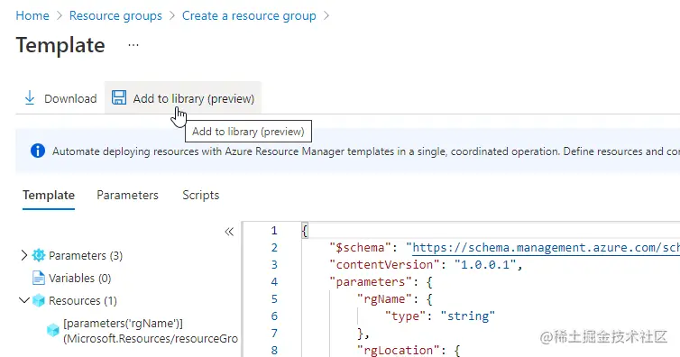Switch to the Parameters tab
The width and height of the screenshot is (680, 357).
(127, 195)
